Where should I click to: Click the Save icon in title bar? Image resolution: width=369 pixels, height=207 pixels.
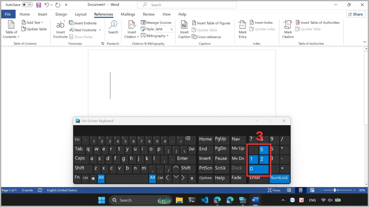click(39, 5)
